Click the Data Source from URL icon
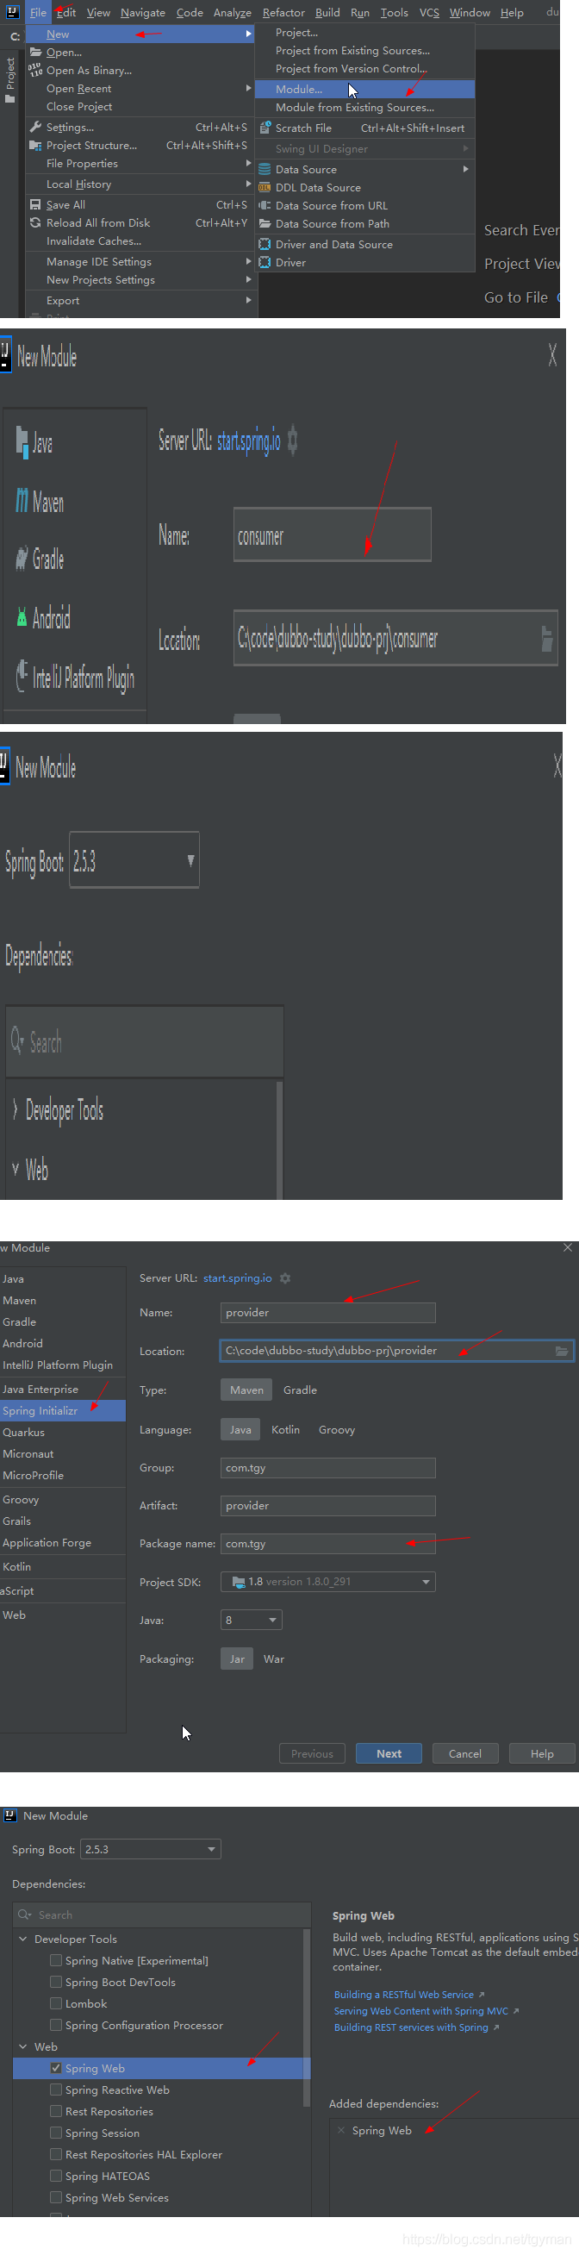 point(265,206)
